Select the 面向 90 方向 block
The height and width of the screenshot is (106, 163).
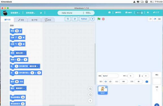(17, 82)
